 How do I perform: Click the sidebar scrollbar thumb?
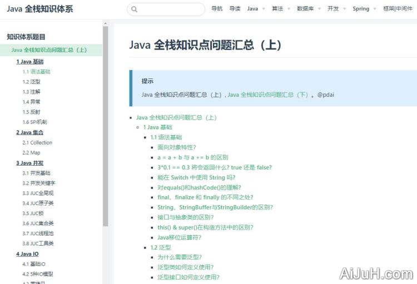(105, 126)
